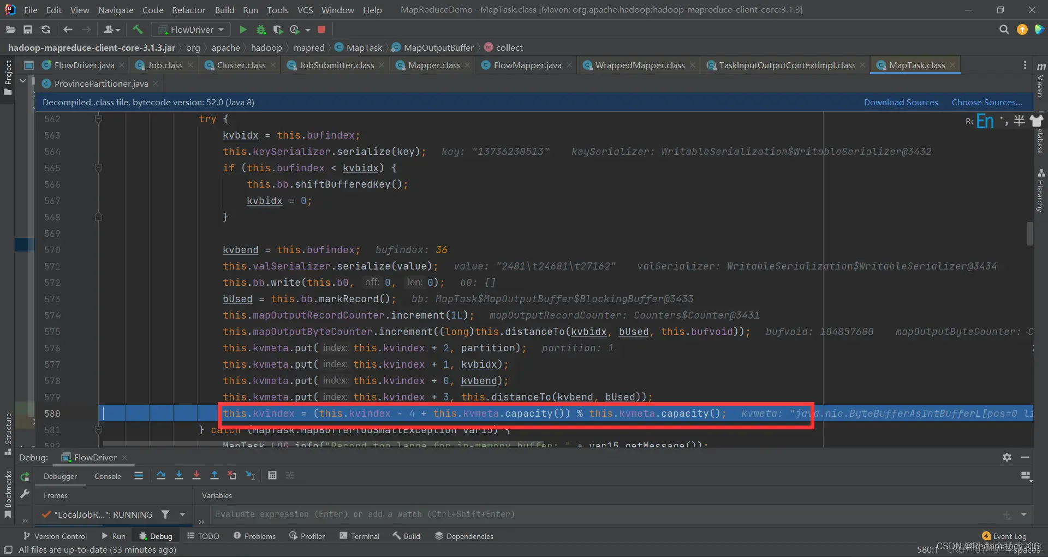The image size is (1048, 557).
Task: Run FlowDriver with coverage
Action: [x=278, y=29]
